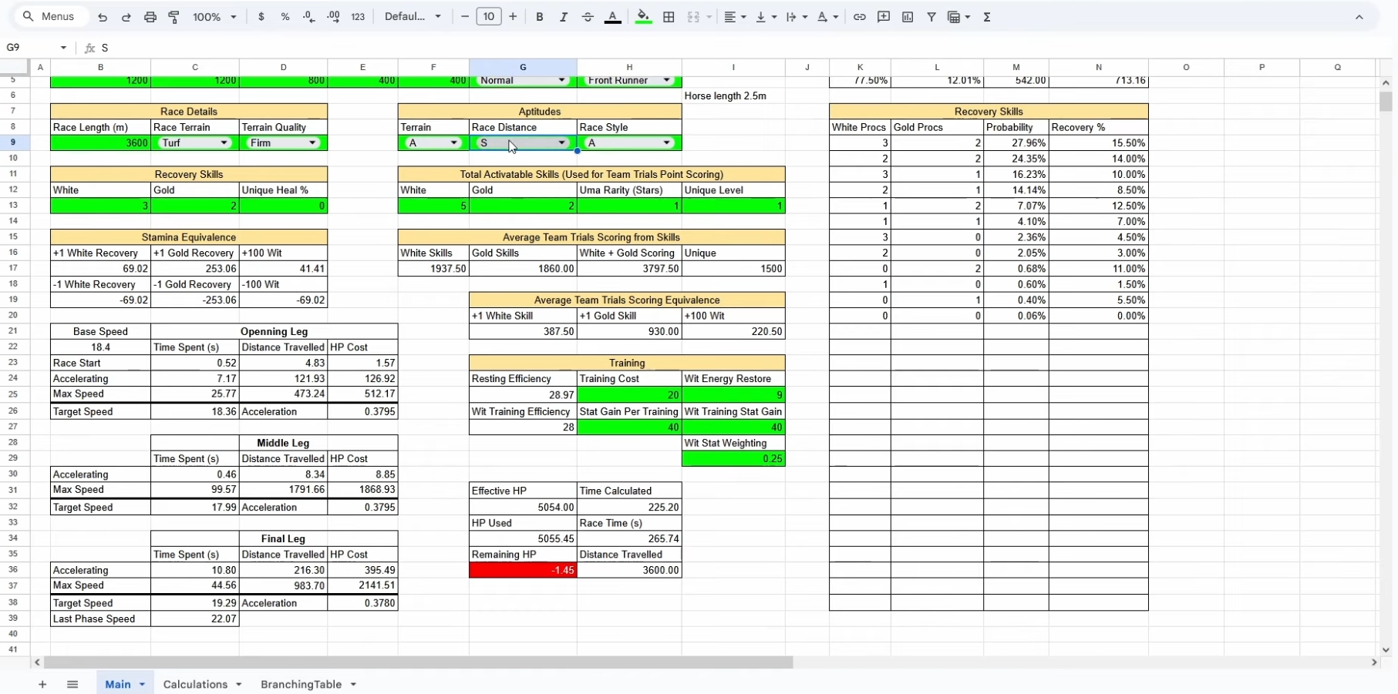This screenshot has width=1398, height=694.
Task: Toggle strikethrough formatting
Action: click(588, 17)
